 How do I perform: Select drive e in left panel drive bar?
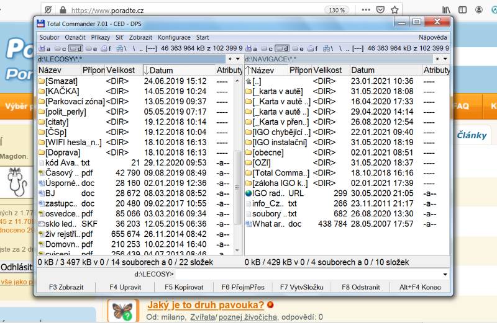pos(91,48)
